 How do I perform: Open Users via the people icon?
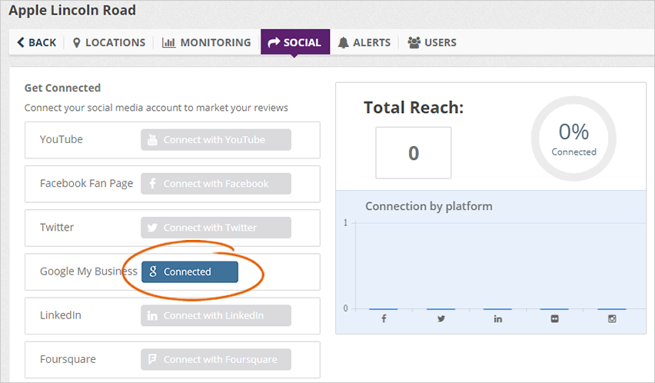414,42
